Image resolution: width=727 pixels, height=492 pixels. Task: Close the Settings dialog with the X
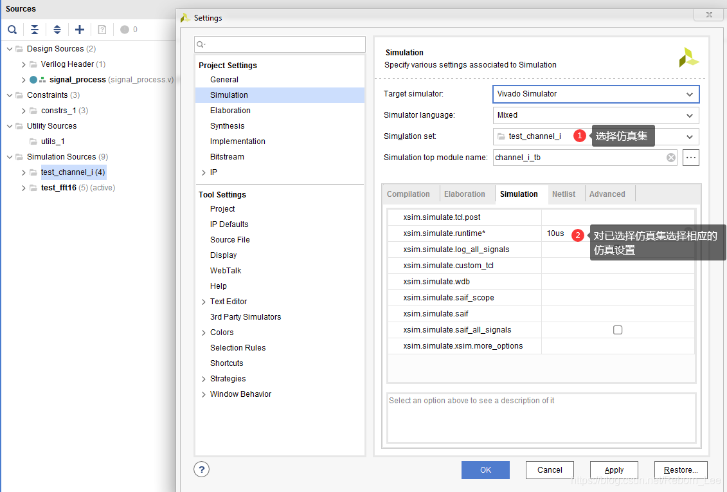click(709, 15)
